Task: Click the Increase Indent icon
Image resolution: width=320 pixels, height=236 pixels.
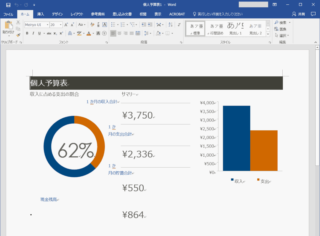Action: [150, 25]
